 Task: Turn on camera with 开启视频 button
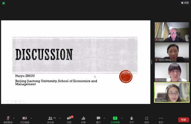coord(25,120)
